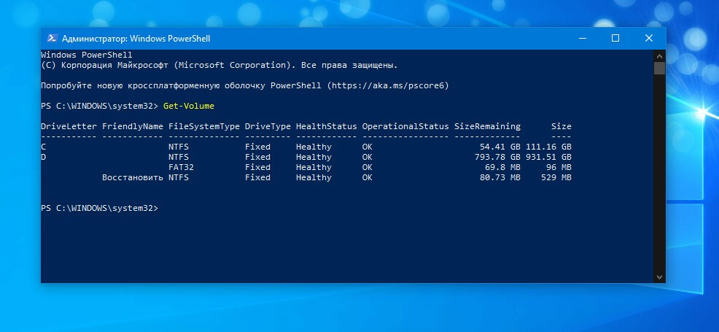Click the HealthStatus column header
719x332 pixels.
click(x=326, y=126)
